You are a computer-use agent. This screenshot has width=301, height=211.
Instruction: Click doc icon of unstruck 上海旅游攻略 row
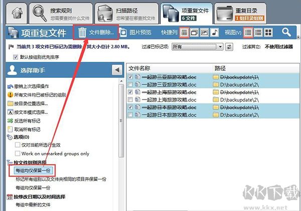(137, 100)
